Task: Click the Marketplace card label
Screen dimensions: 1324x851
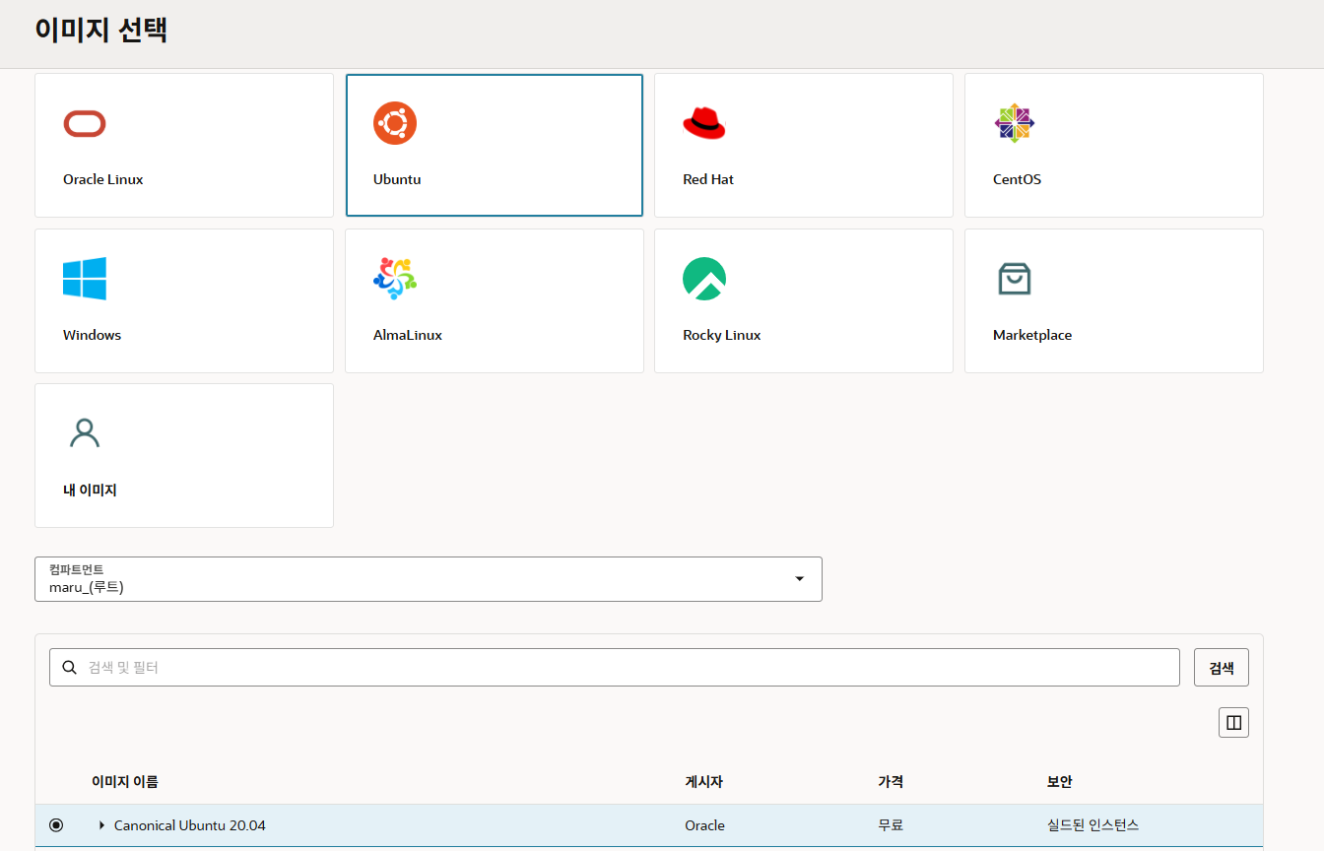Action: tap(1032, 335)
